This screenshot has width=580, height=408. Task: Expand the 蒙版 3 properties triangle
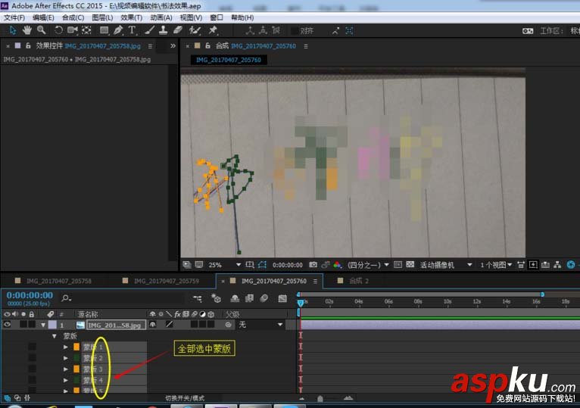pyautogui.click(x=66, y=369)
